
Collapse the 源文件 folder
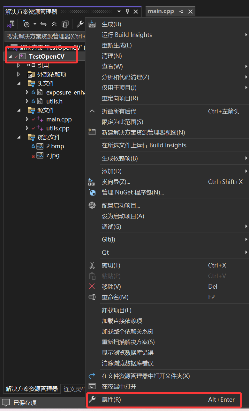pos(19,111)
